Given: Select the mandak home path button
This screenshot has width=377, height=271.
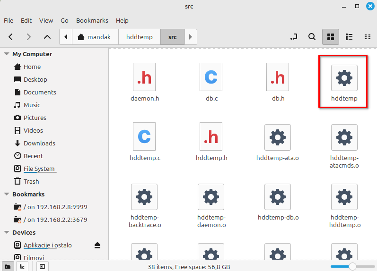Looking at the screenshot, I should 95,37.
